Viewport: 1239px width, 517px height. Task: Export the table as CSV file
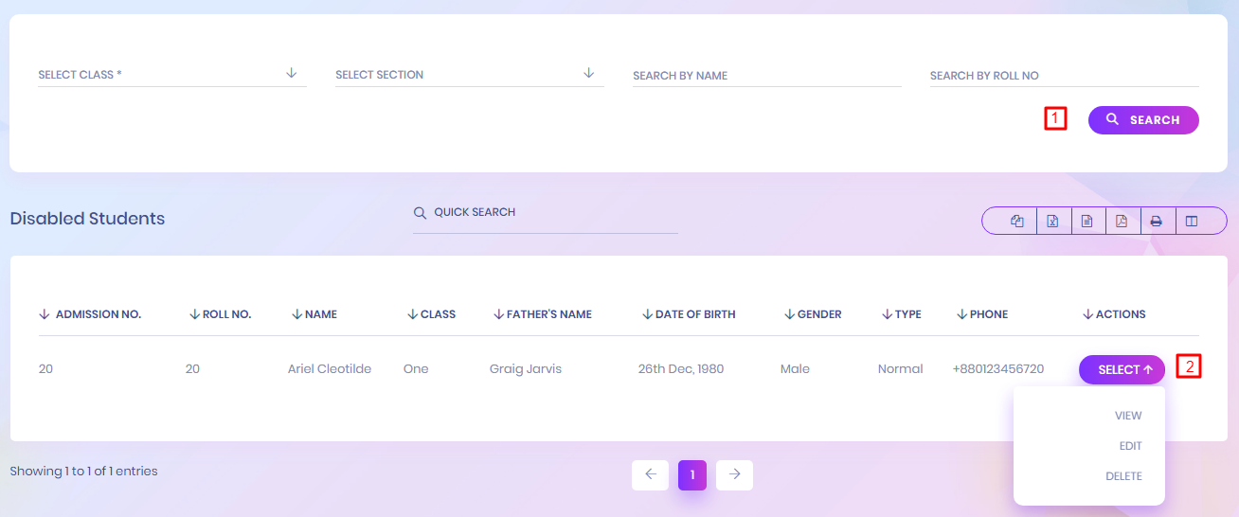coord(1087,222)
